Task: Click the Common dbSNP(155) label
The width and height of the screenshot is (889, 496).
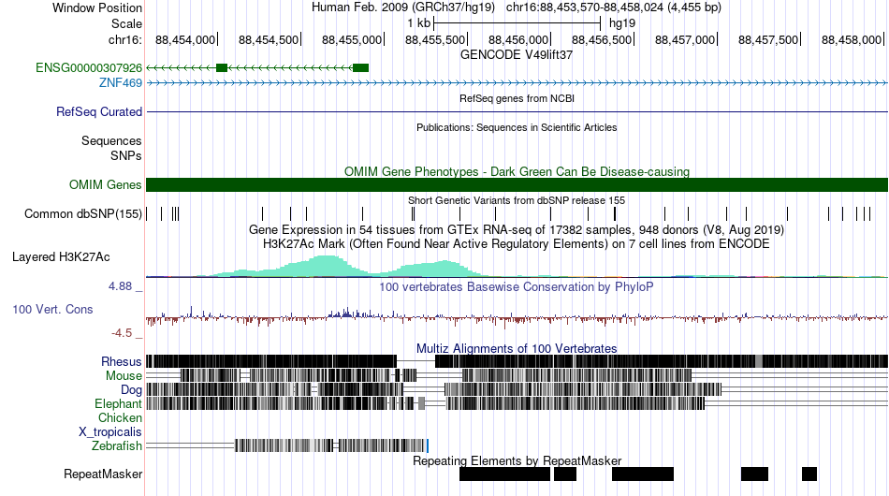Action: 82,213
